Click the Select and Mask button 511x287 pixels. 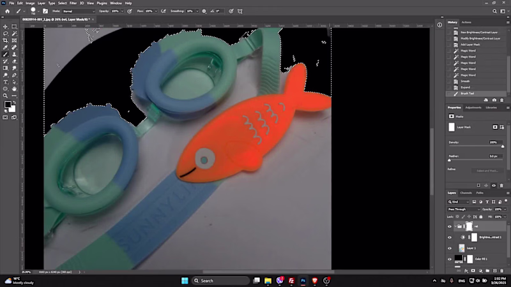coord(487,170)
